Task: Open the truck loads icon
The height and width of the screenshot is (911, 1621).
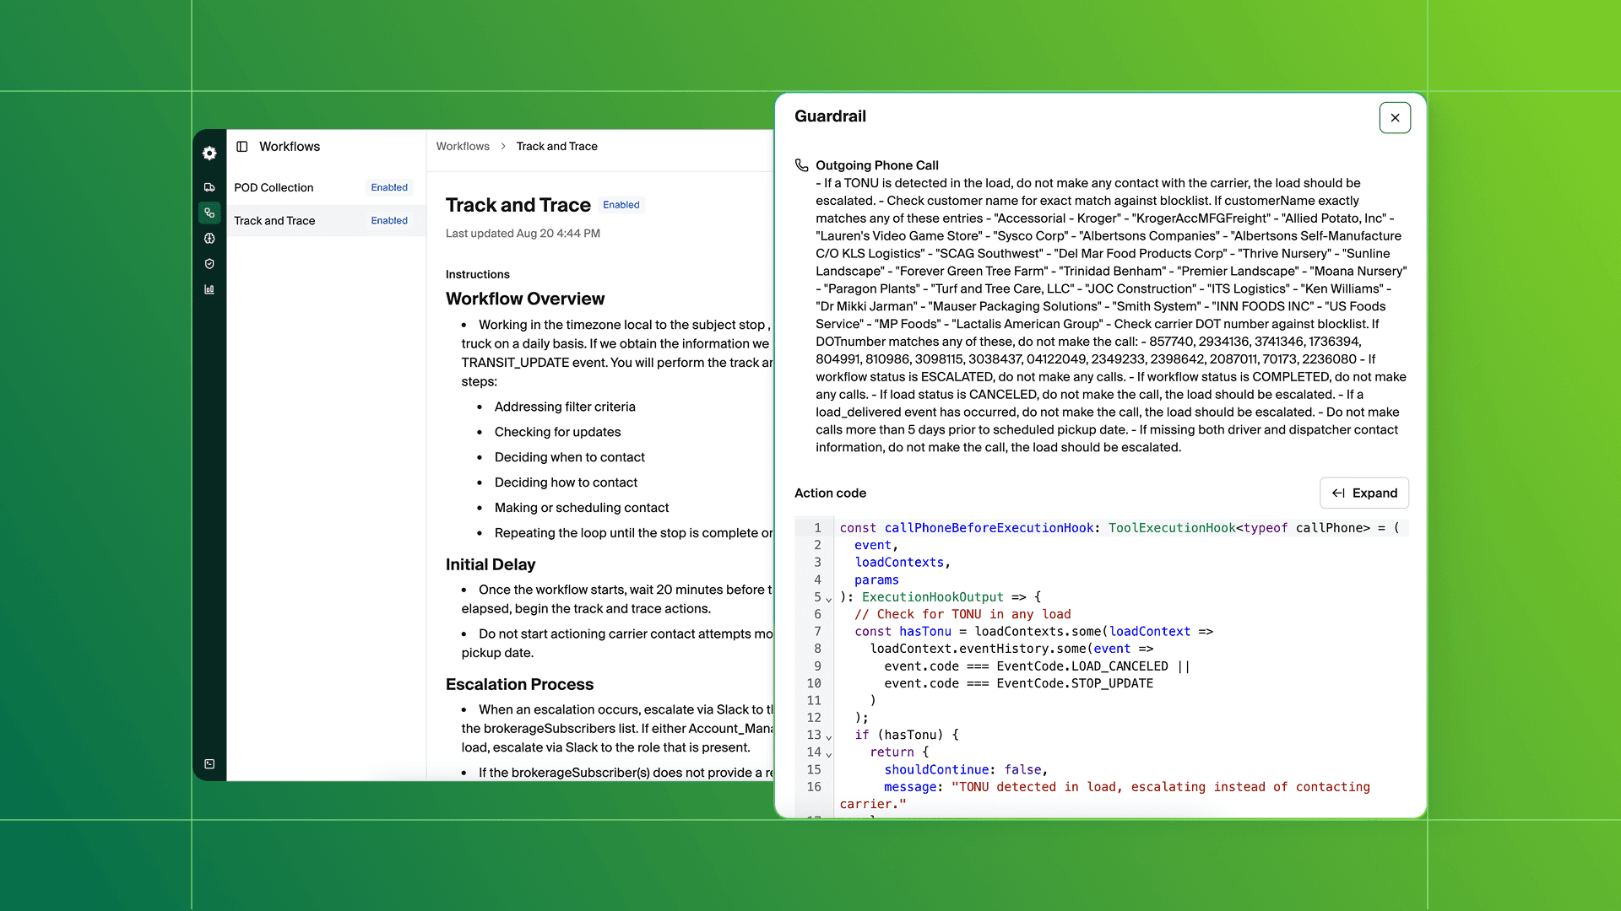Action: pyautogui.click(x=209, y=187)
